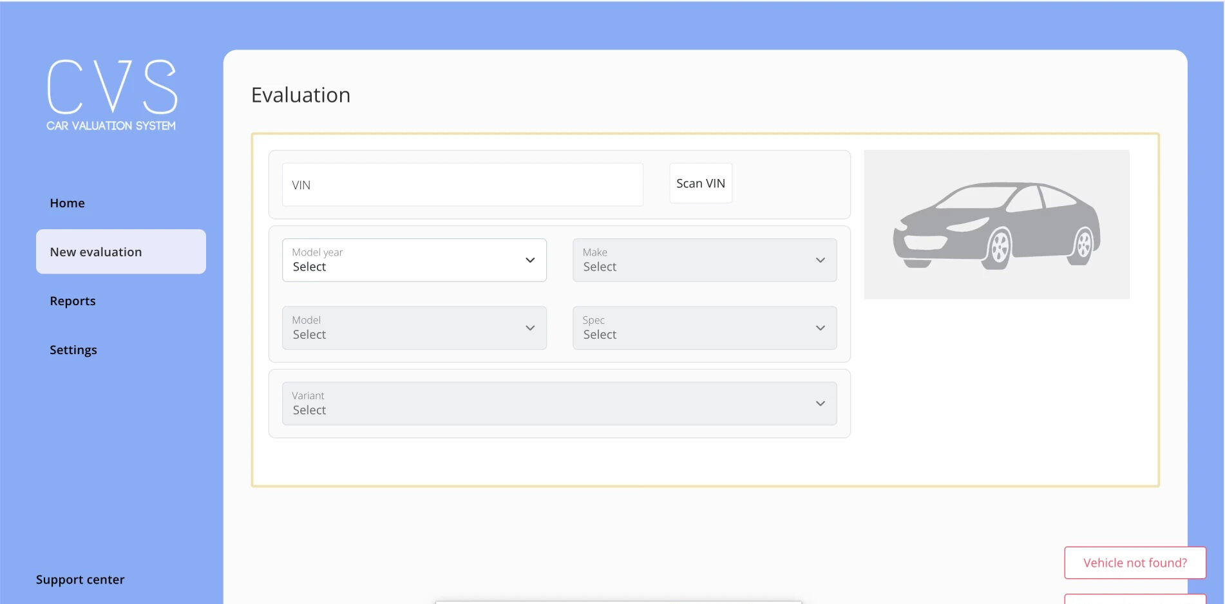Click the chevron arrow in Variant field
This screenshot has width=1225, height=604.
[820, 404]
